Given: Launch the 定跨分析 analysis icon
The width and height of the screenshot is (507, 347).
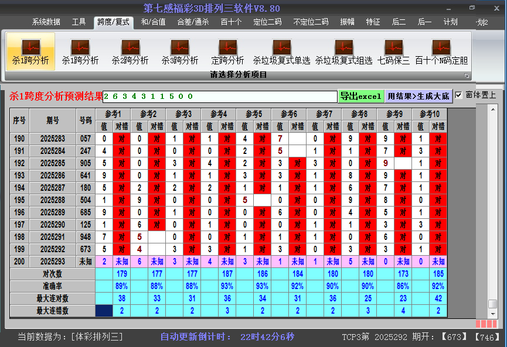Looking at the screenshot, I should point(227,51).
